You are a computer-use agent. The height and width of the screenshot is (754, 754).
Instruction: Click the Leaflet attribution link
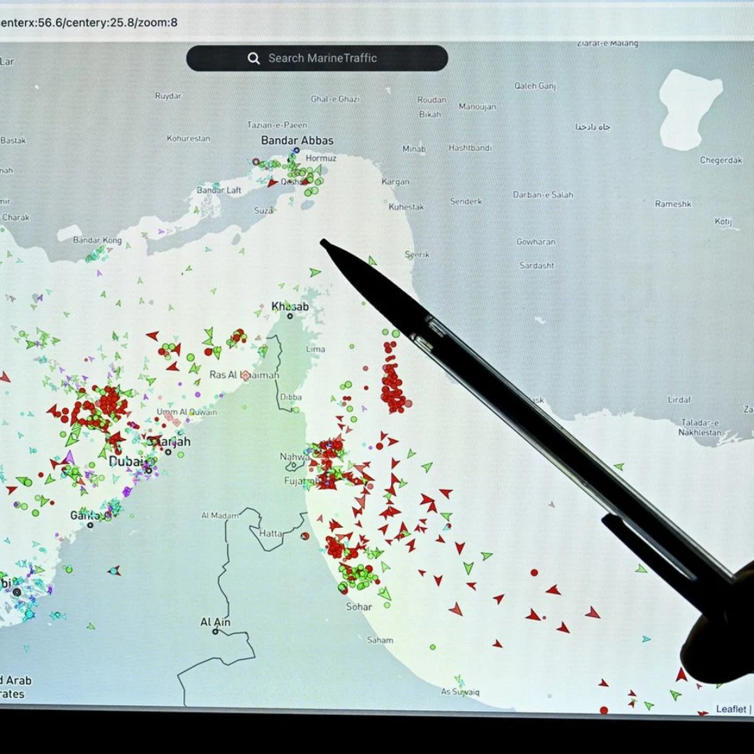tap(731, 709)
